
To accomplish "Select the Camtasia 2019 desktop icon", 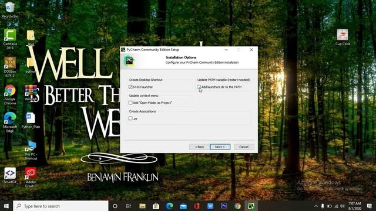I will [x=10, y=39].
